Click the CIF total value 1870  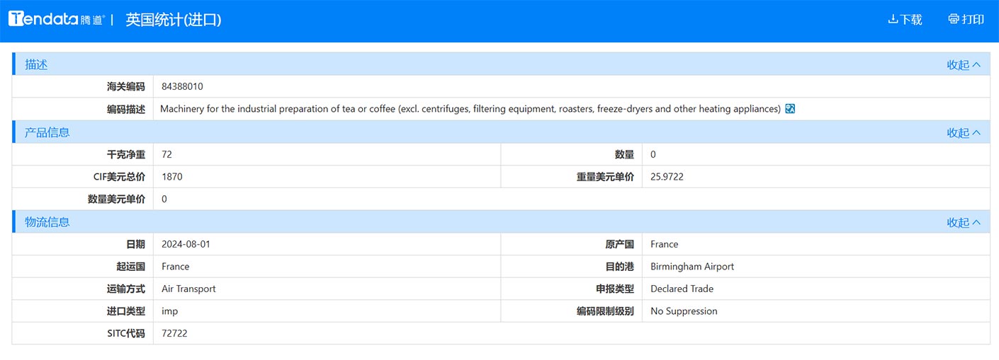tap(172, 177)
